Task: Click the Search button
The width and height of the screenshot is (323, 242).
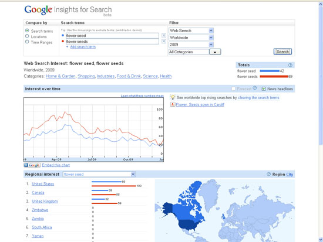Action: coord(282,52)
